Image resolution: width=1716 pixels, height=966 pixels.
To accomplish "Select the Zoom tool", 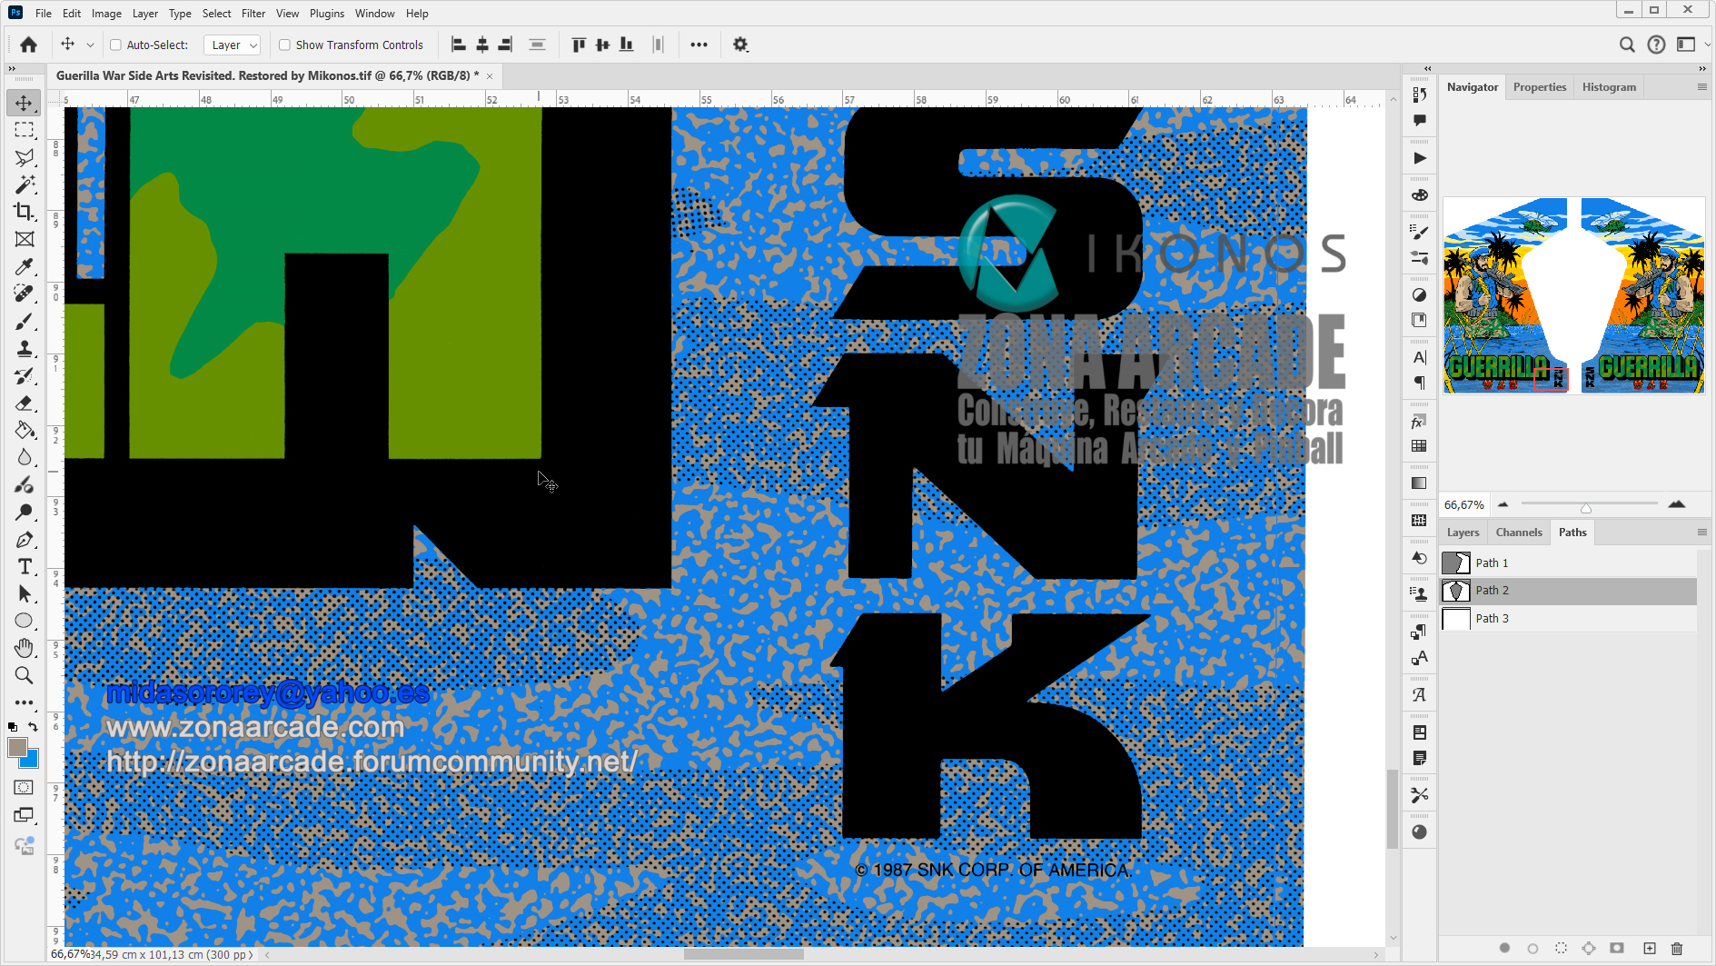I will [x=25, y=675].
